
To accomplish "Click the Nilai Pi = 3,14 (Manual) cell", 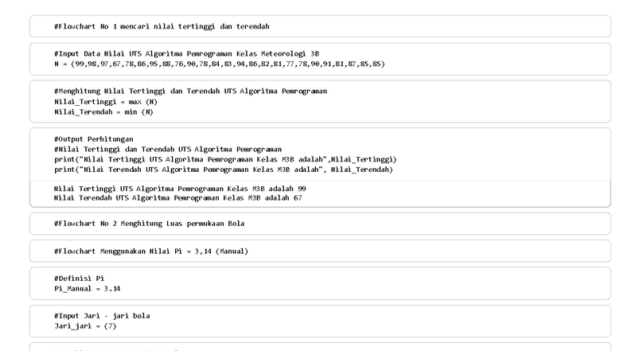I will pos(151,252).
